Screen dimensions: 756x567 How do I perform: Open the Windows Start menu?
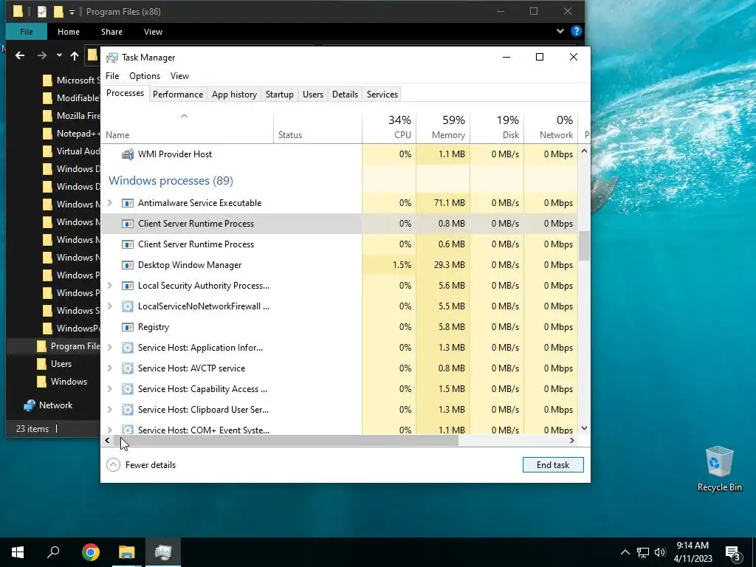pos(18,552)
